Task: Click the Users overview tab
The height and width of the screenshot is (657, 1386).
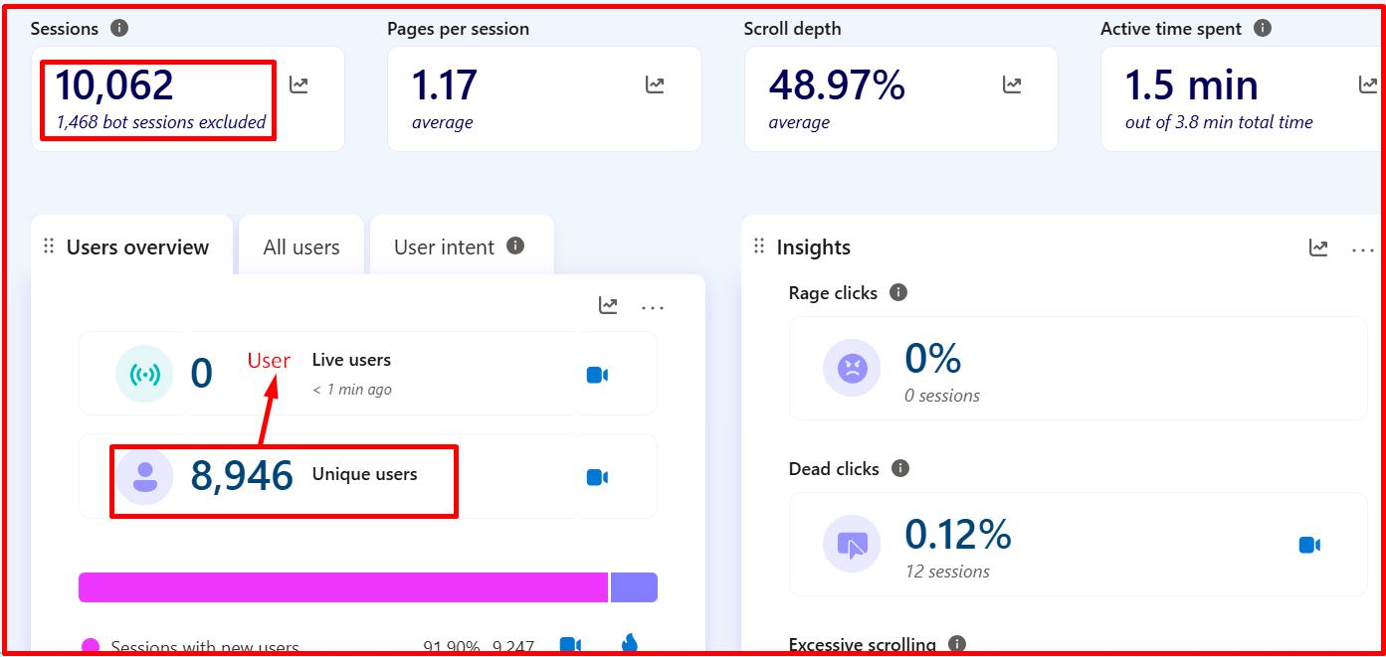Action: point(137,247)
